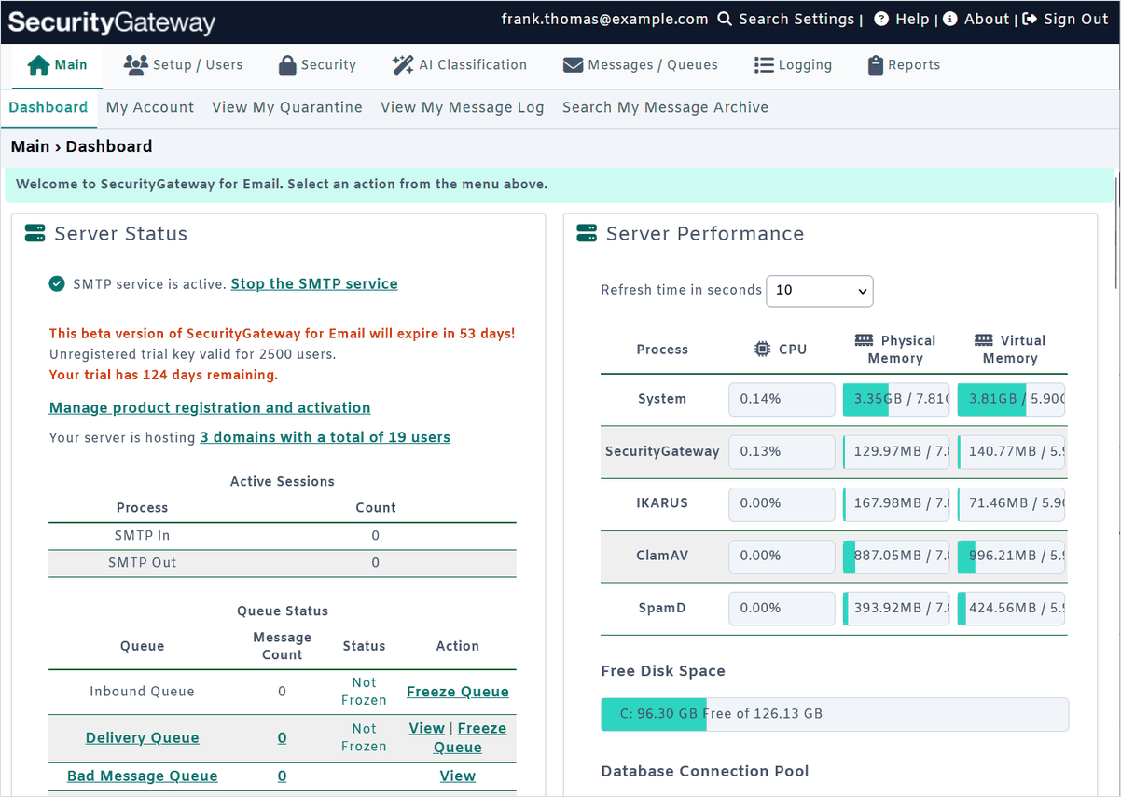Open 3 domains with 19 users link
This screenshot has width=1121, height=797.
[325, 437]
